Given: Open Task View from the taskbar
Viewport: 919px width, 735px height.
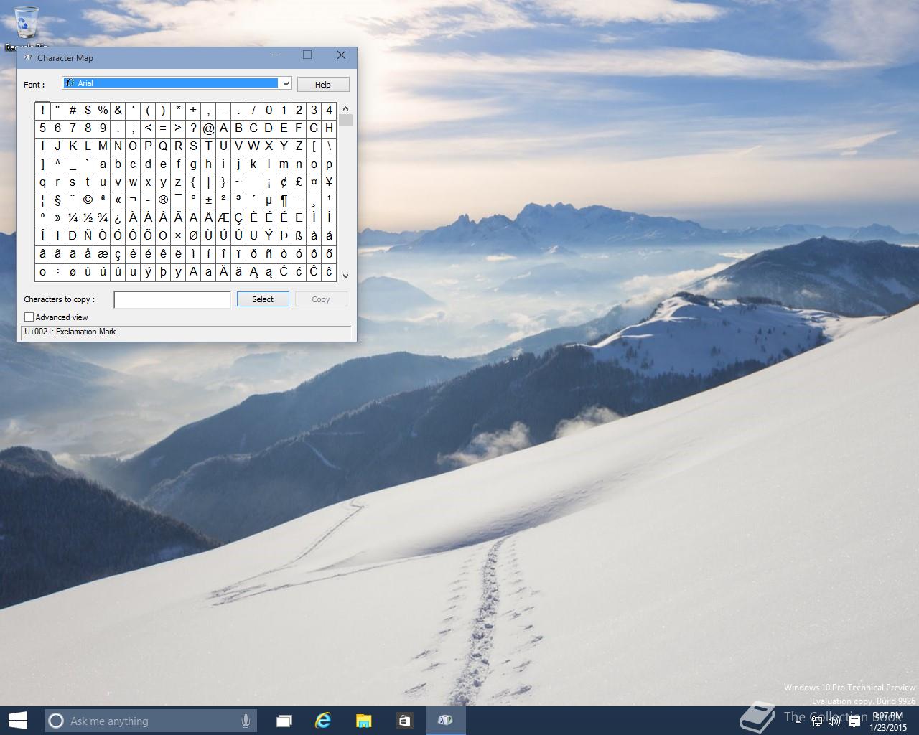Looking at the screenshot, I should (x=284, y=721).
